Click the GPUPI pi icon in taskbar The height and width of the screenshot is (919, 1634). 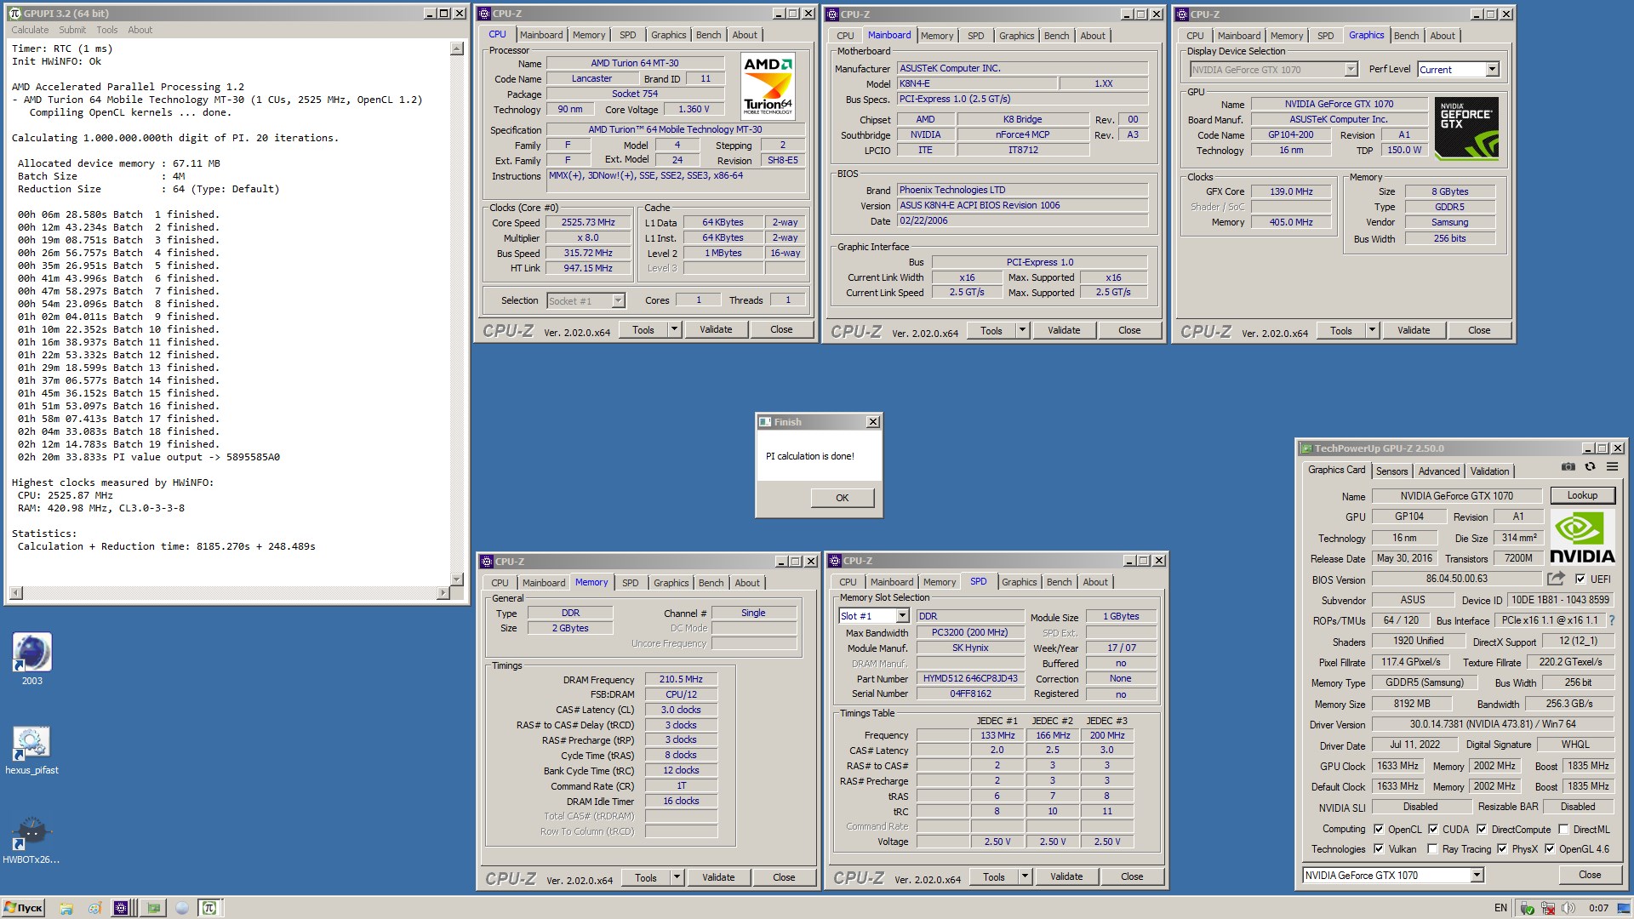[x=209, y=908]
